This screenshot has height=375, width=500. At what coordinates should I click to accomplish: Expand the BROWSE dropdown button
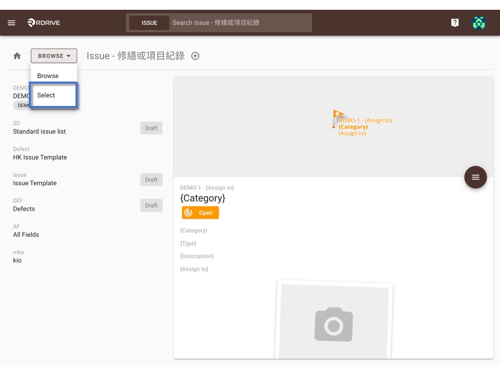click(54, 56)
